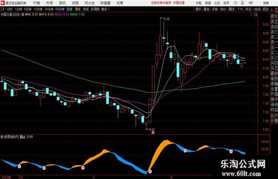Open the 交易 menu
Screen dimensions: 278x179
coord(120,3)
